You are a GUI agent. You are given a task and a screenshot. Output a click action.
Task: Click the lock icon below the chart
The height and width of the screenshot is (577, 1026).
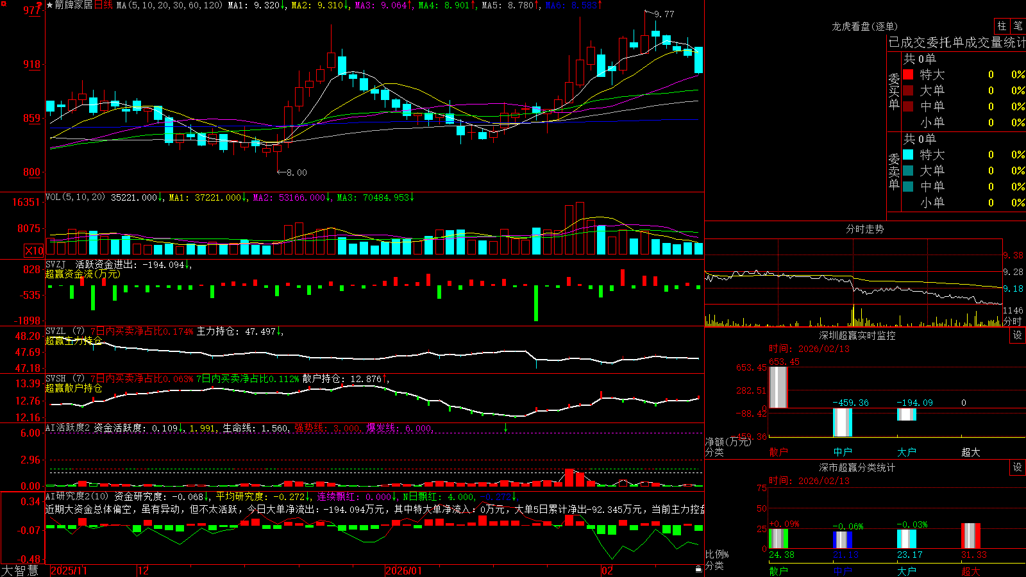coord(698,569)
